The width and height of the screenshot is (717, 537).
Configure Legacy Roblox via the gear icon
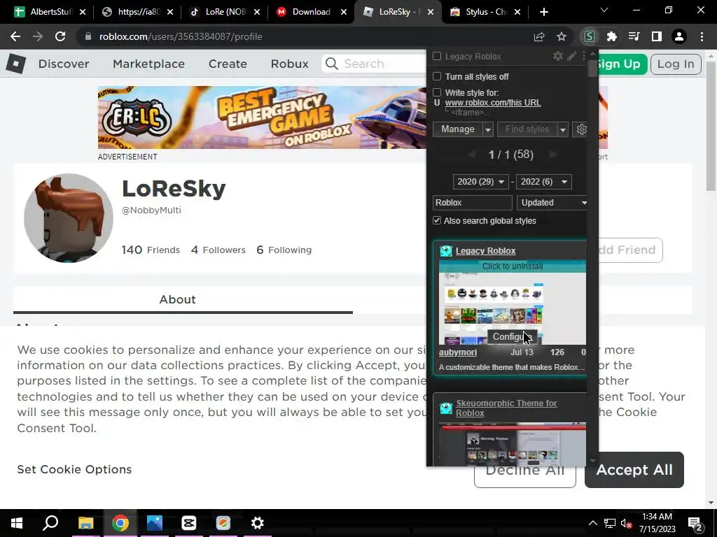pos(558,56)
